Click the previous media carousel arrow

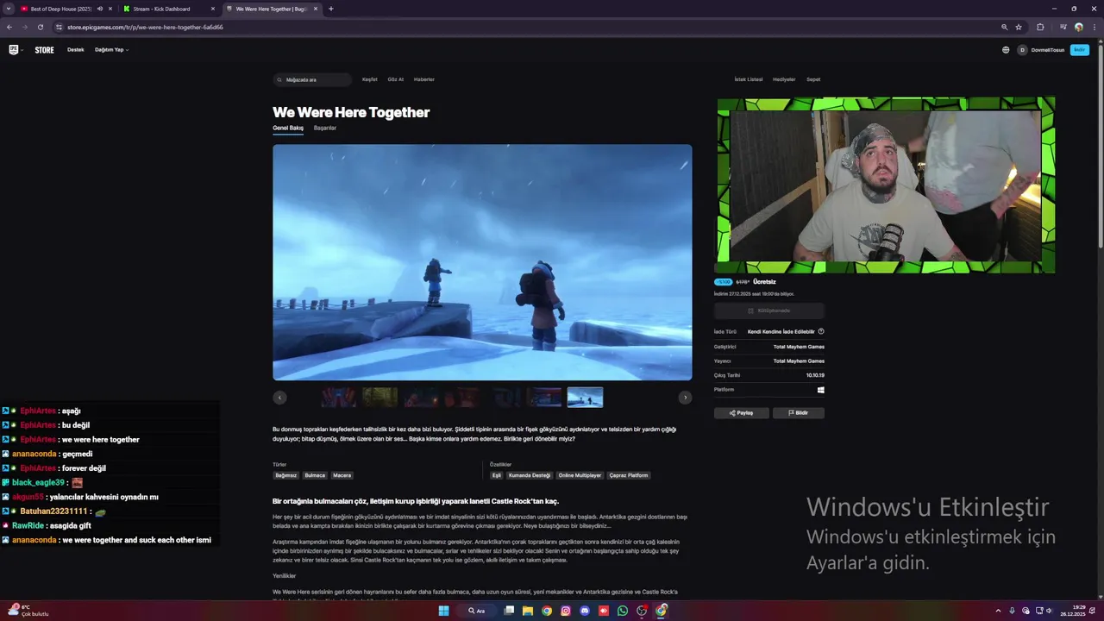279,398
